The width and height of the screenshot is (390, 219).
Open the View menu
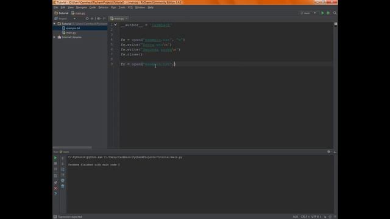[71, 7]
